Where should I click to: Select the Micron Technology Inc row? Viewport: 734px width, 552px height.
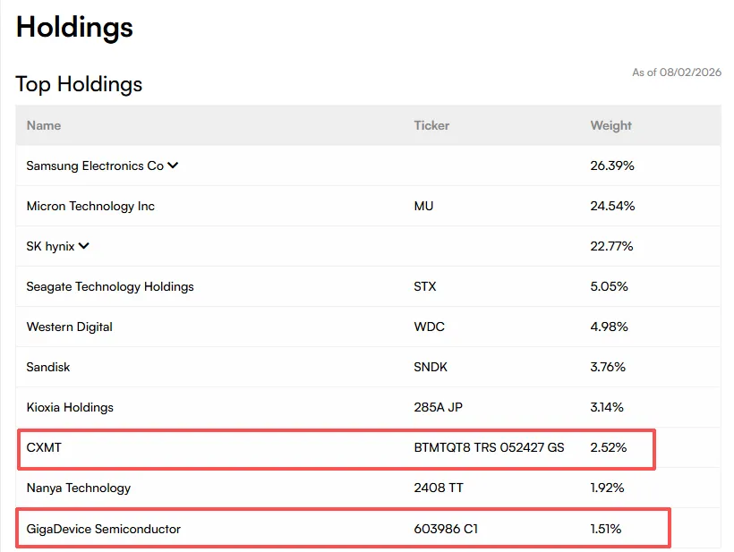(368, 206)
